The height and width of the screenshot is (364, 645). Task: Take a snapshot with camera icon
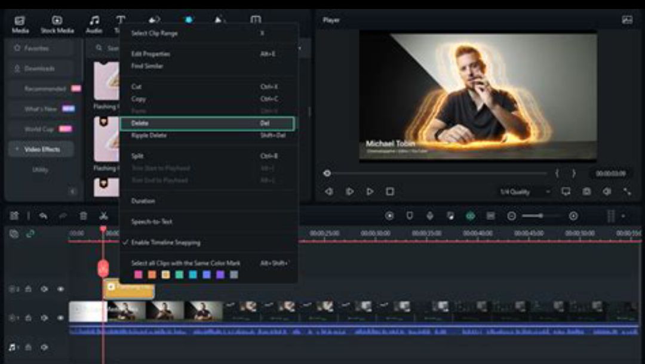point(586,192)
